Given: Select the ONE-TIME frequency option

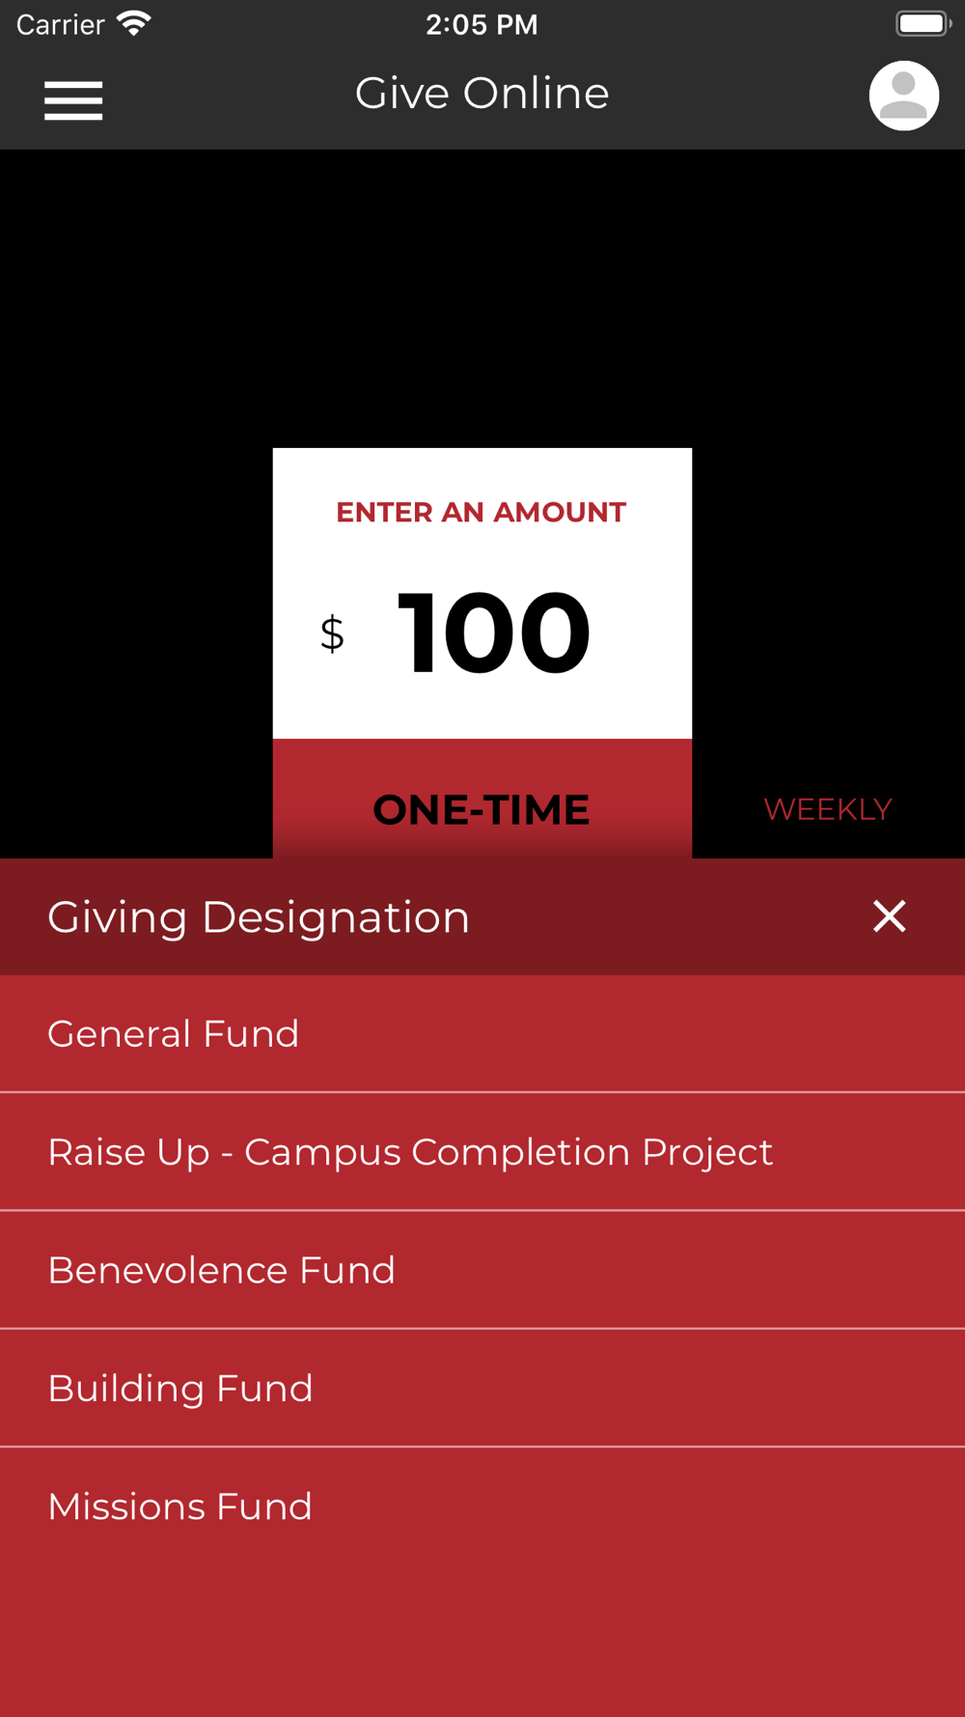Looking at the screenshot, I should pyautogui.click(x=482, y=809).
